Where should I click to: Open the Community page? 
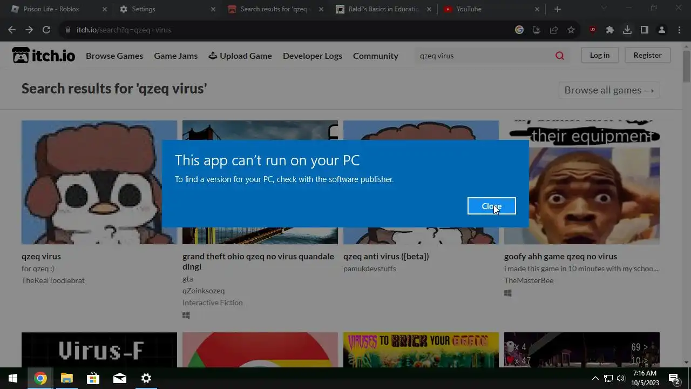click(x=376, y=56)
